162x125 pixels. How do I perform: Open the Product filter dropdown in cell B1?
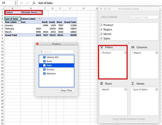(x=40, y=12)
